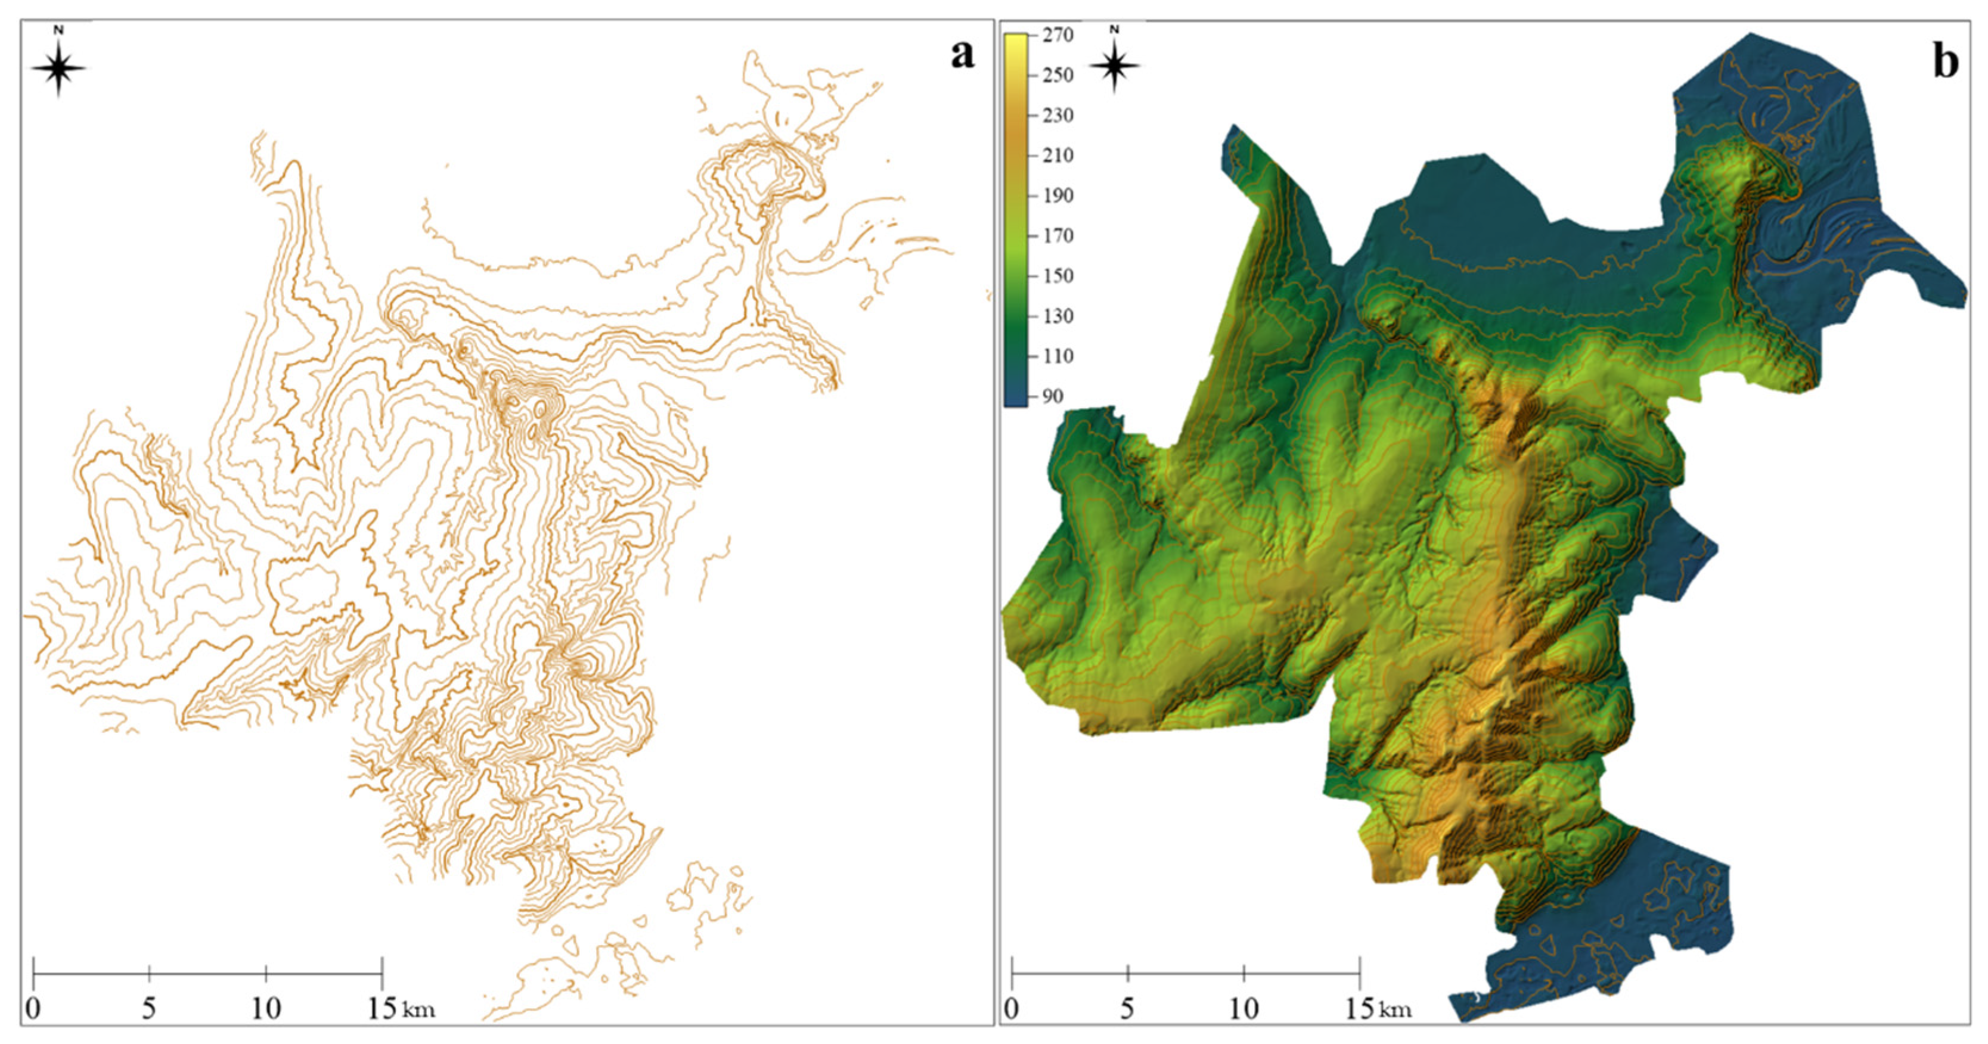Screen dimensions: 1988x1044
Task: Click the 0 label on panel a scale bar
Action: [33, 1008]
